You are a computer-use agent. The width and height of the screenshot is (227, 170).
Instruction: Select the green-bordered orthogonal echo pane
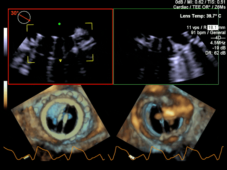pyautogui.click(x=166, y=46)
